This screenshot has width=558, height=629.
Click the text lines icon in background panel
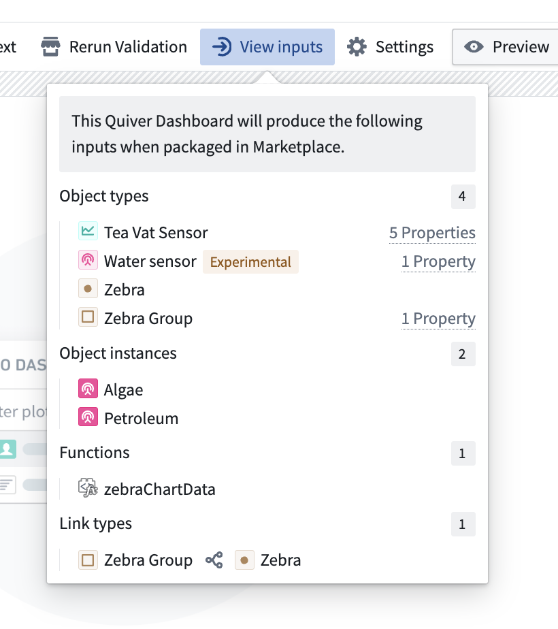(x=8, y=485)
